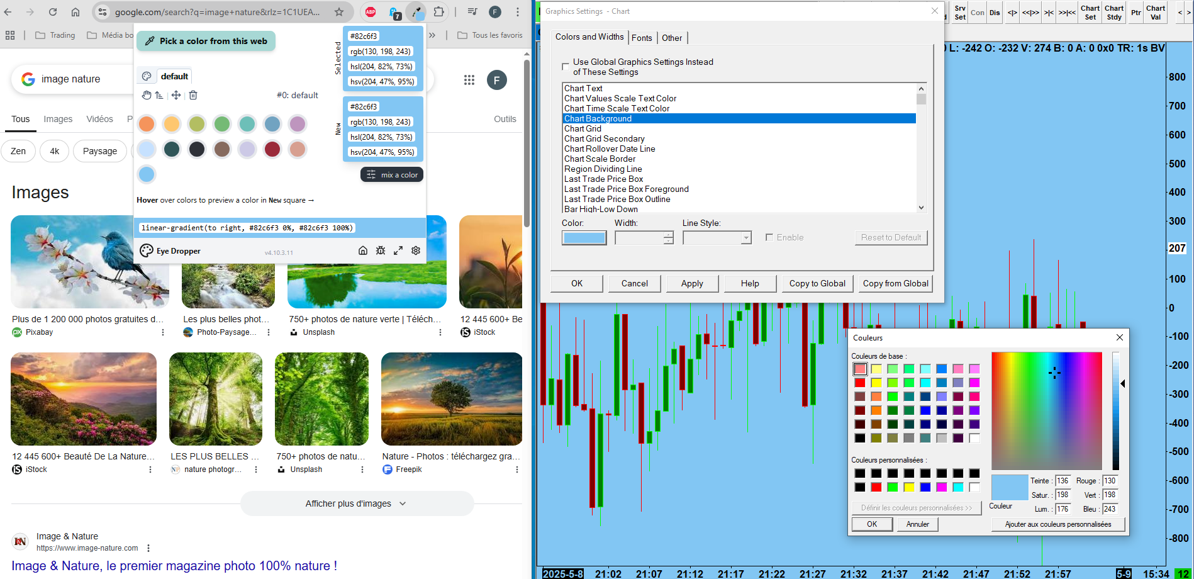Open the Google apps grid
The image size is (1194, 579).
tap(469, 80)
